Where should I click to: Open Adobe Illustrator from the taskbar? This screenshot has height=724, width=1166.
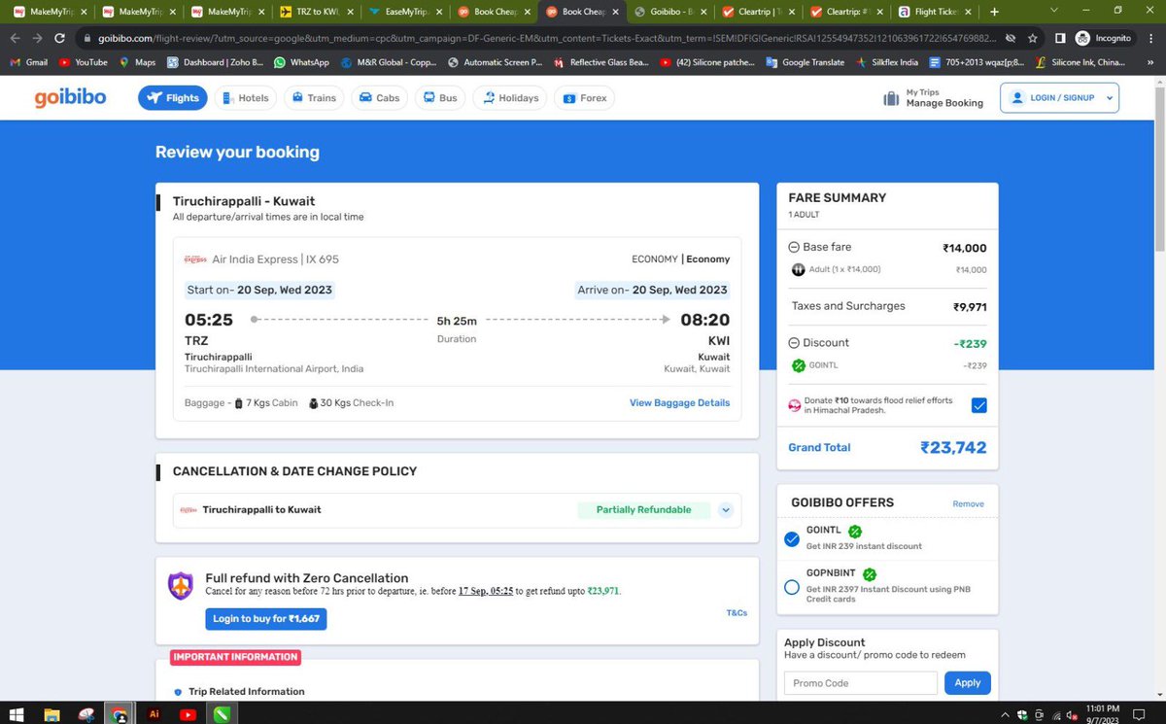154,712
